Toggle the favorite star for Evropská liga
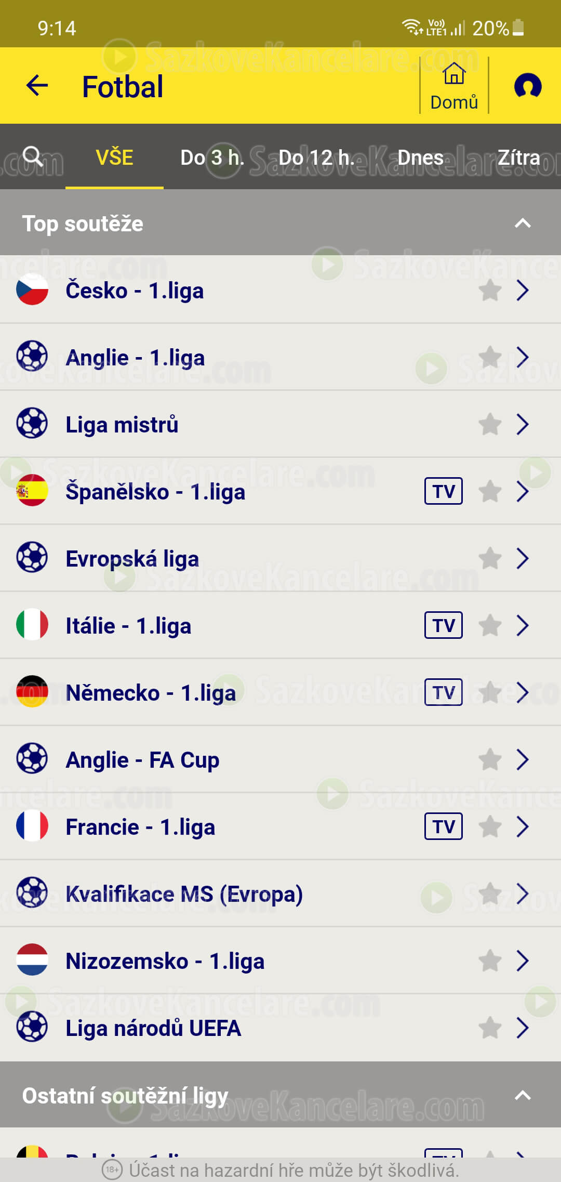The height and width of the screenshot is (1182, 561). point(490,558)
